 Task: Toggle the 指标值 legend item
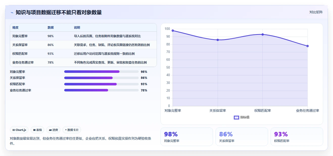click(x=242, y=117)
